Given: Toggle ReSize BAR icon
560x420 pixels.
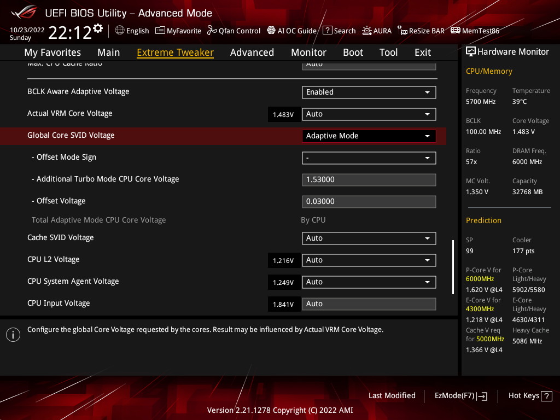Looking at the screenshot, I should 402,31.
